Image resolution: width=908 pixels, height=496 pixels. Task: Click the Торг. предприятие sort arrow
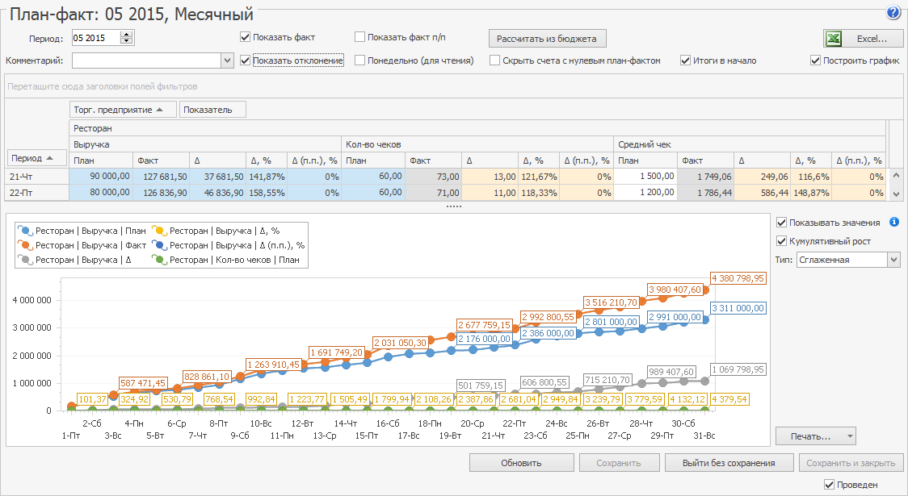pyautogui.click(x=160, y=110)
